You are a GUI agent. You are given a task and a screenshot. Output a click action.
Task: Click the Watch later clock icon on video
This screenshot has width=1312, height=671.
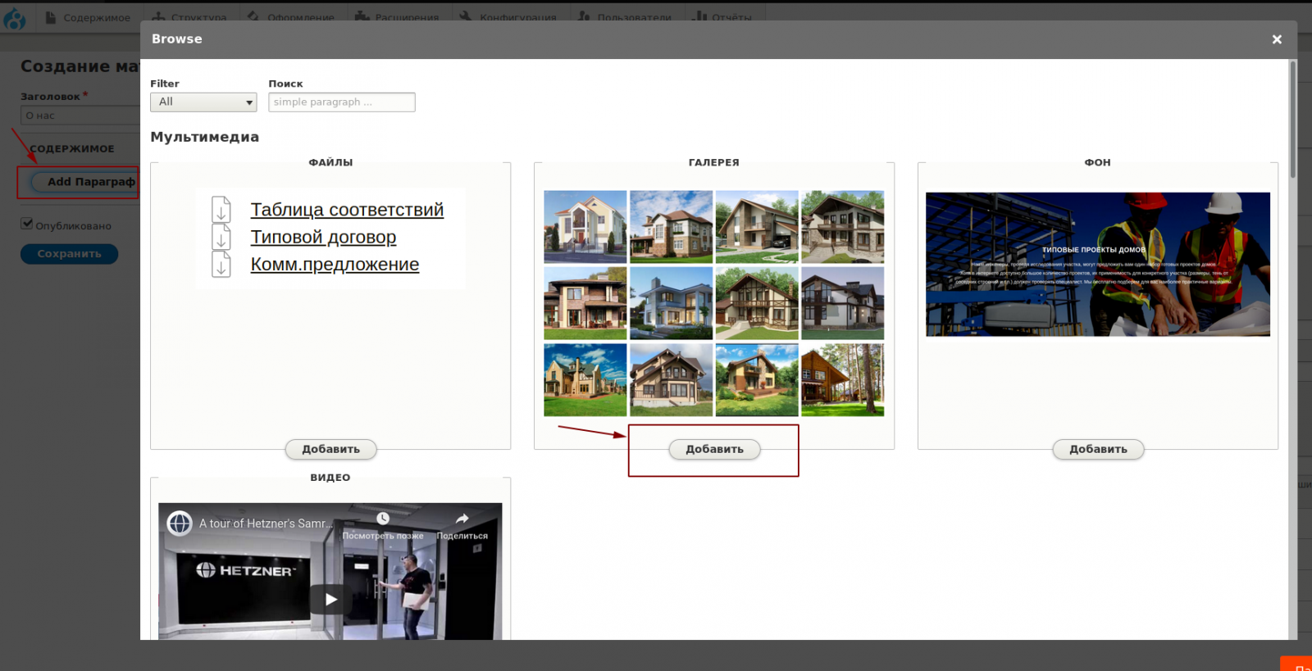click(383, 519)
